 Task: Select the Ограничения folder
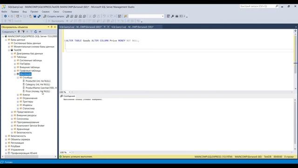[x=30, y=98]
